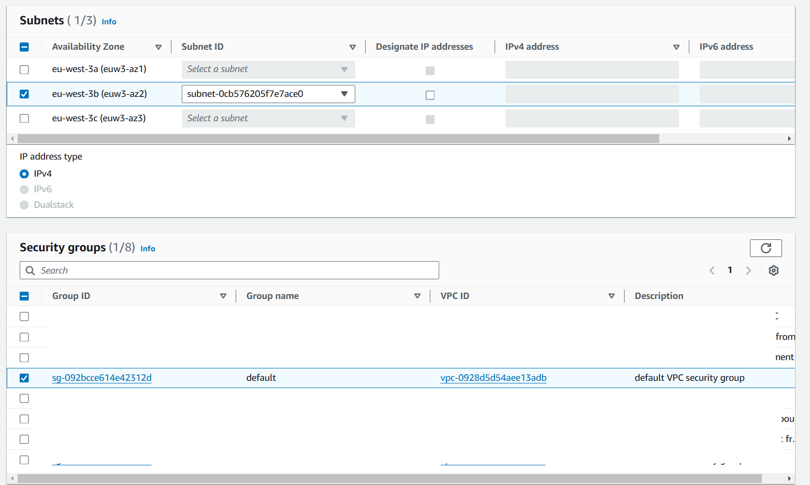Open the Select a subnet dropdown for eu-west-3c
This screenshot has height=485, width=810.
[267, 118]
